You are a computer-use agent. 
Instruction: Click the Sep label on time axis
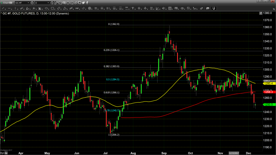point(164,153)
